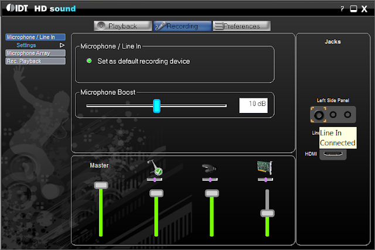Viewport: 375px width, 250px height.
Task: Click the Microphone Boost slider handle
Action: pyautogui.click(x=156, y=105)
